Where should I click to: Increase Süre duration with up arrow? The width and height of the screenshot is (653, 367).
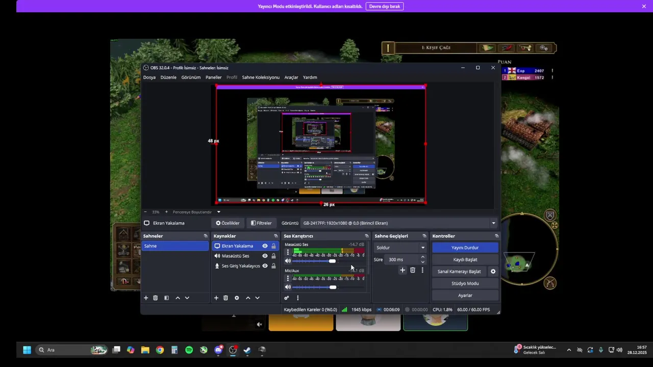click(x=422, y=257)
